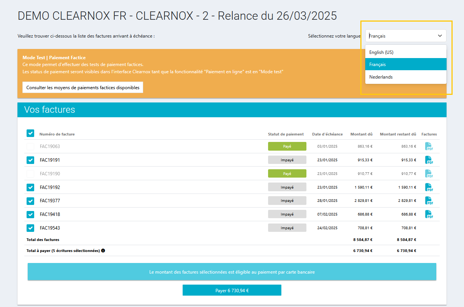Toggle the select-all invoices checkbox
Viewport: 464px width, 307px height.
pos(30,133)
